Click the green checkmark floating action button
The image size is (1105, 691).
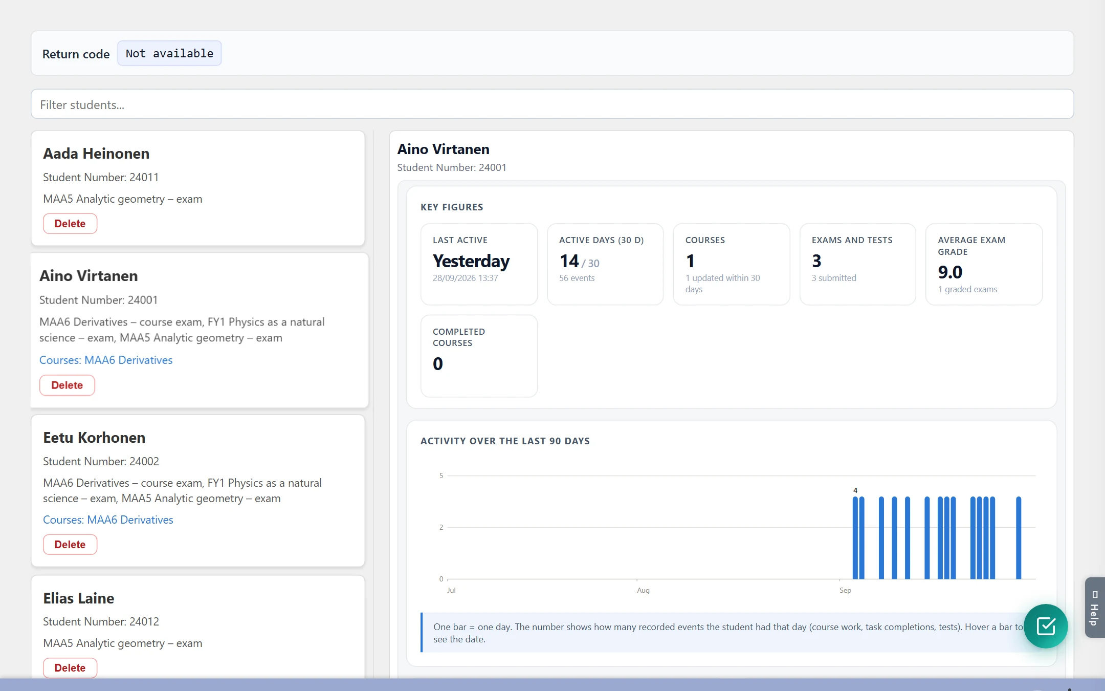point(1045,625)
